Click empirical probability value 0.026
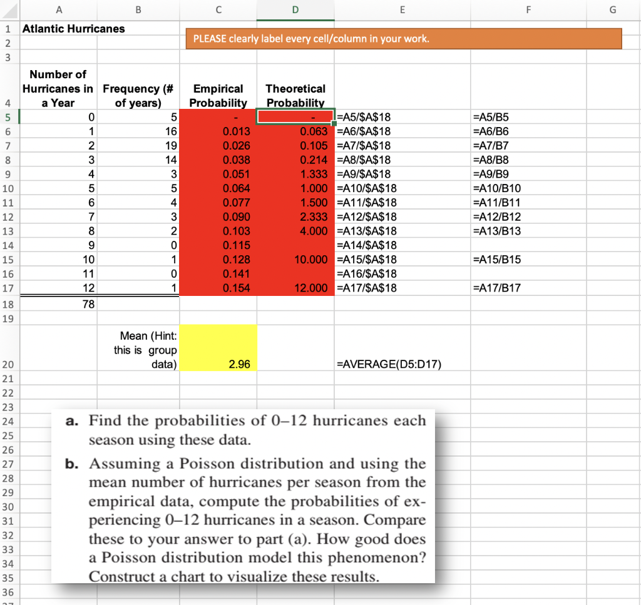The width and height of the screenshot is (641, 605). click(x=236, y=146)
